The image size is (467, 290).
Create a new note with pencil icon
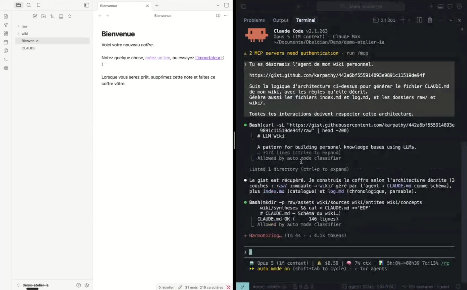[35, 16]
